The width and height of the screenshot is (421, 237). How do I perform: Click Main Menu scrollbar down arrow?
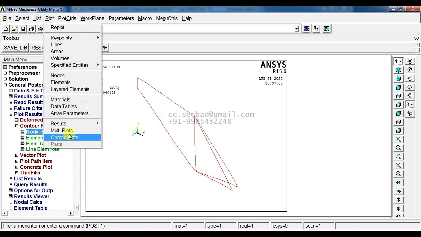pyautogui.click(x=77, y=208)
